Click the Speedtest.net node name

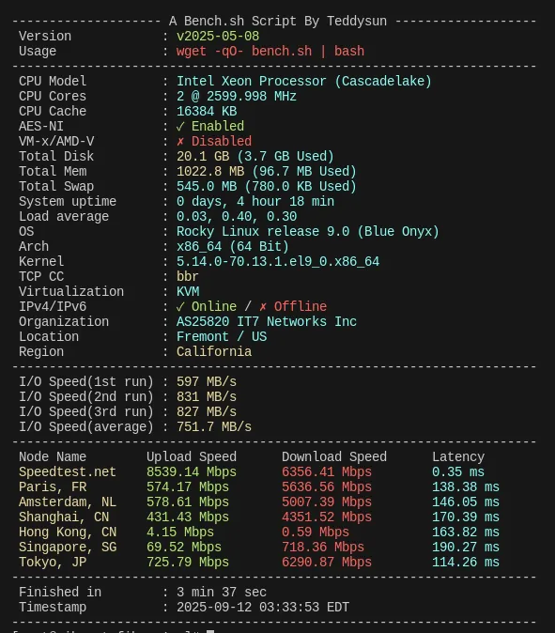pyautogui.click(x=68, y=471)
